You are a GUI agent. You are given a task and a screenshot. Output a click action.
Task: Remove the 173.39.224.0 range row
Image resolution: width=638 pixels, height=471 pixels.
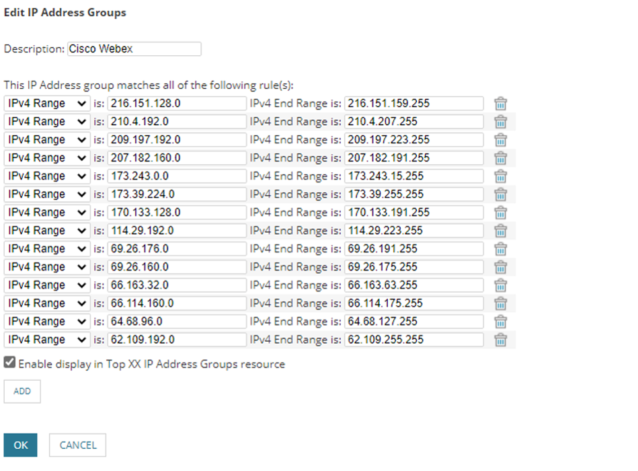click(x=500, y=194)
